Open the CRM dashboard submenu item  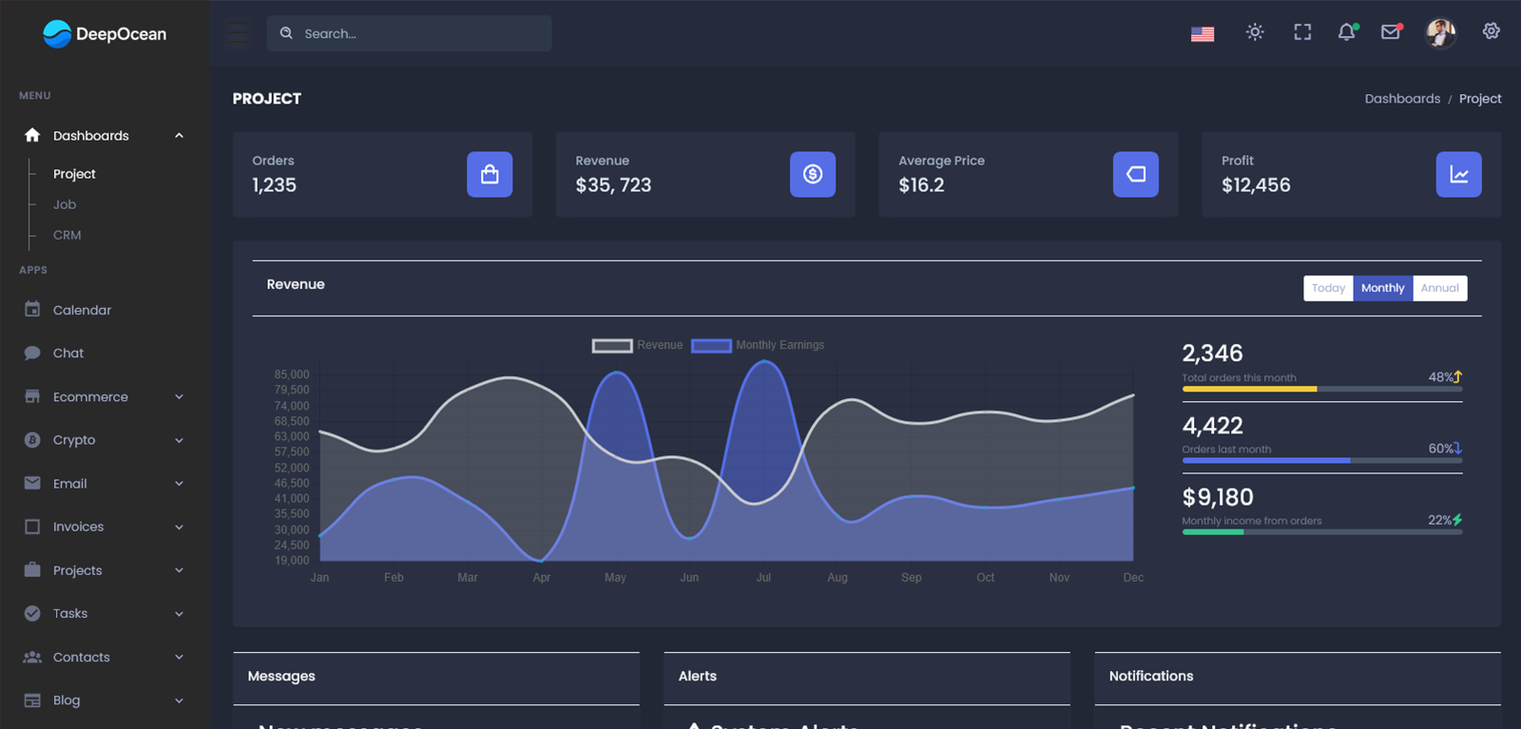click(67, 235)
